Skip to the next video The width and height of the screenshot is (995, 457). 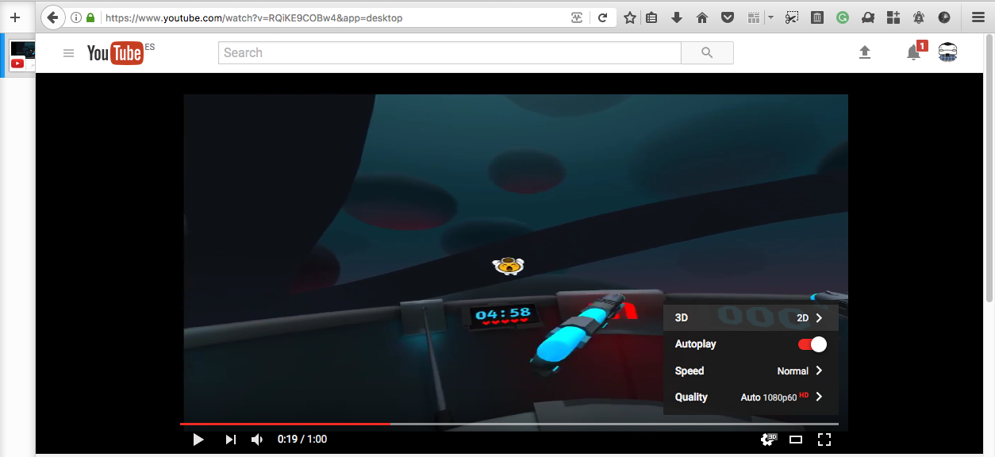tap(231, 440)
